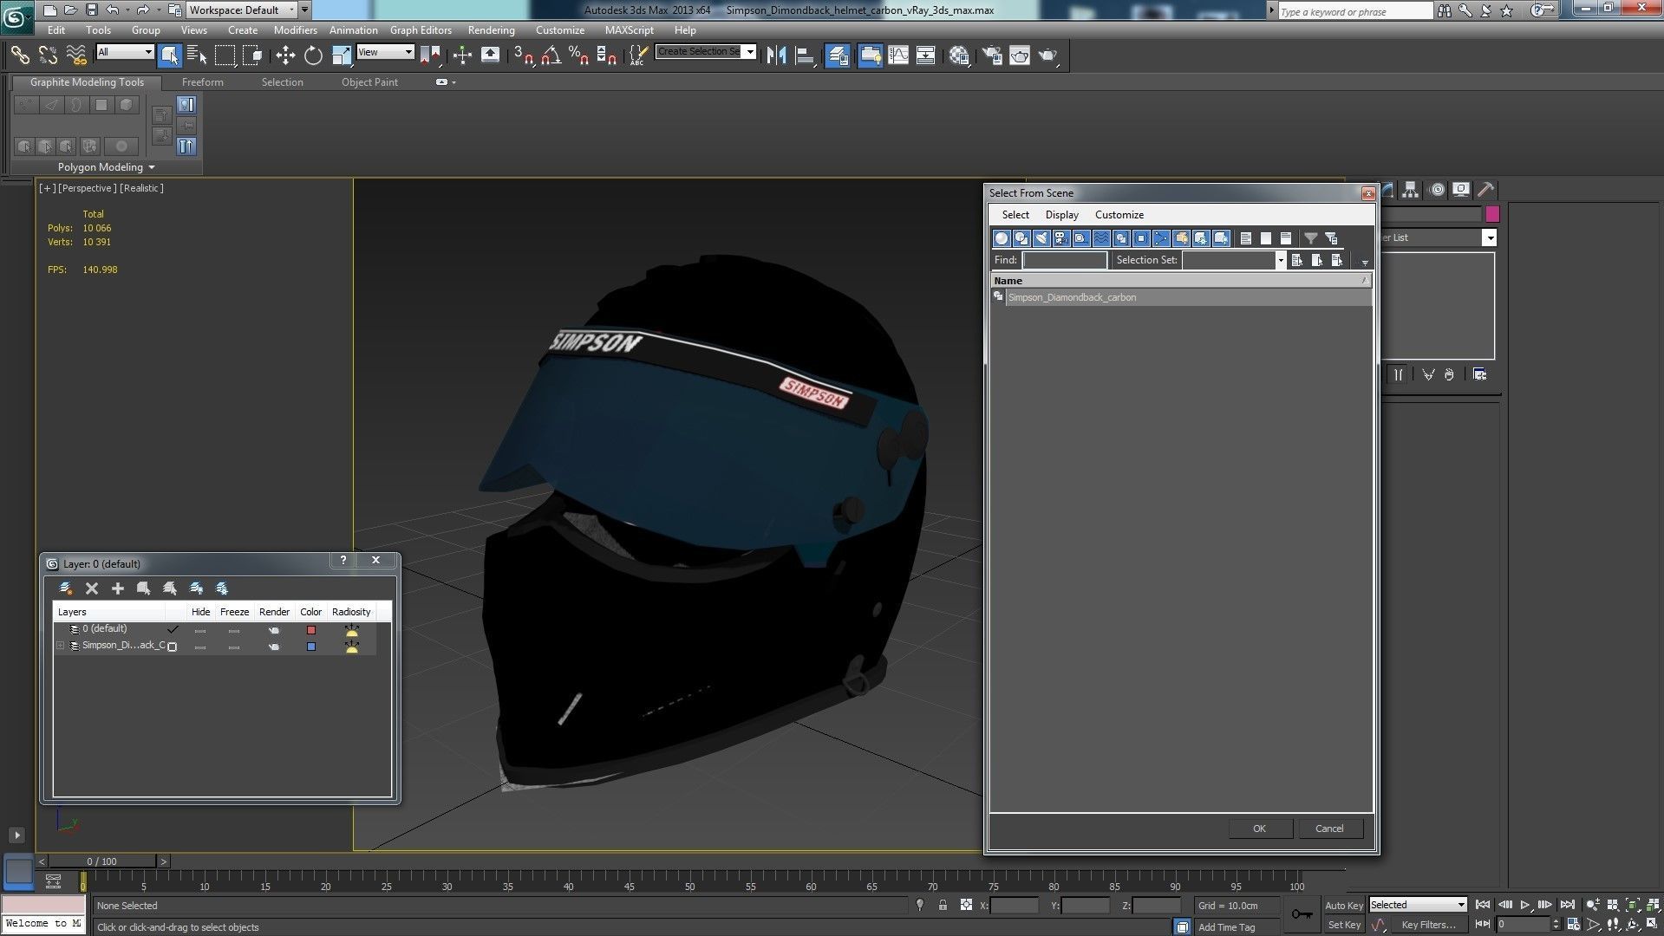Click Cancel in Select From Scene dialog
Screen dimensions: 1664x936
point(1329,829)
